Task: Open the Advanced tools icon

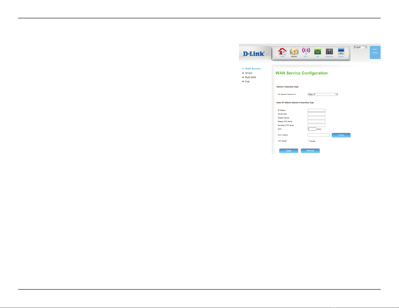Action: click(x=329, y=52)
